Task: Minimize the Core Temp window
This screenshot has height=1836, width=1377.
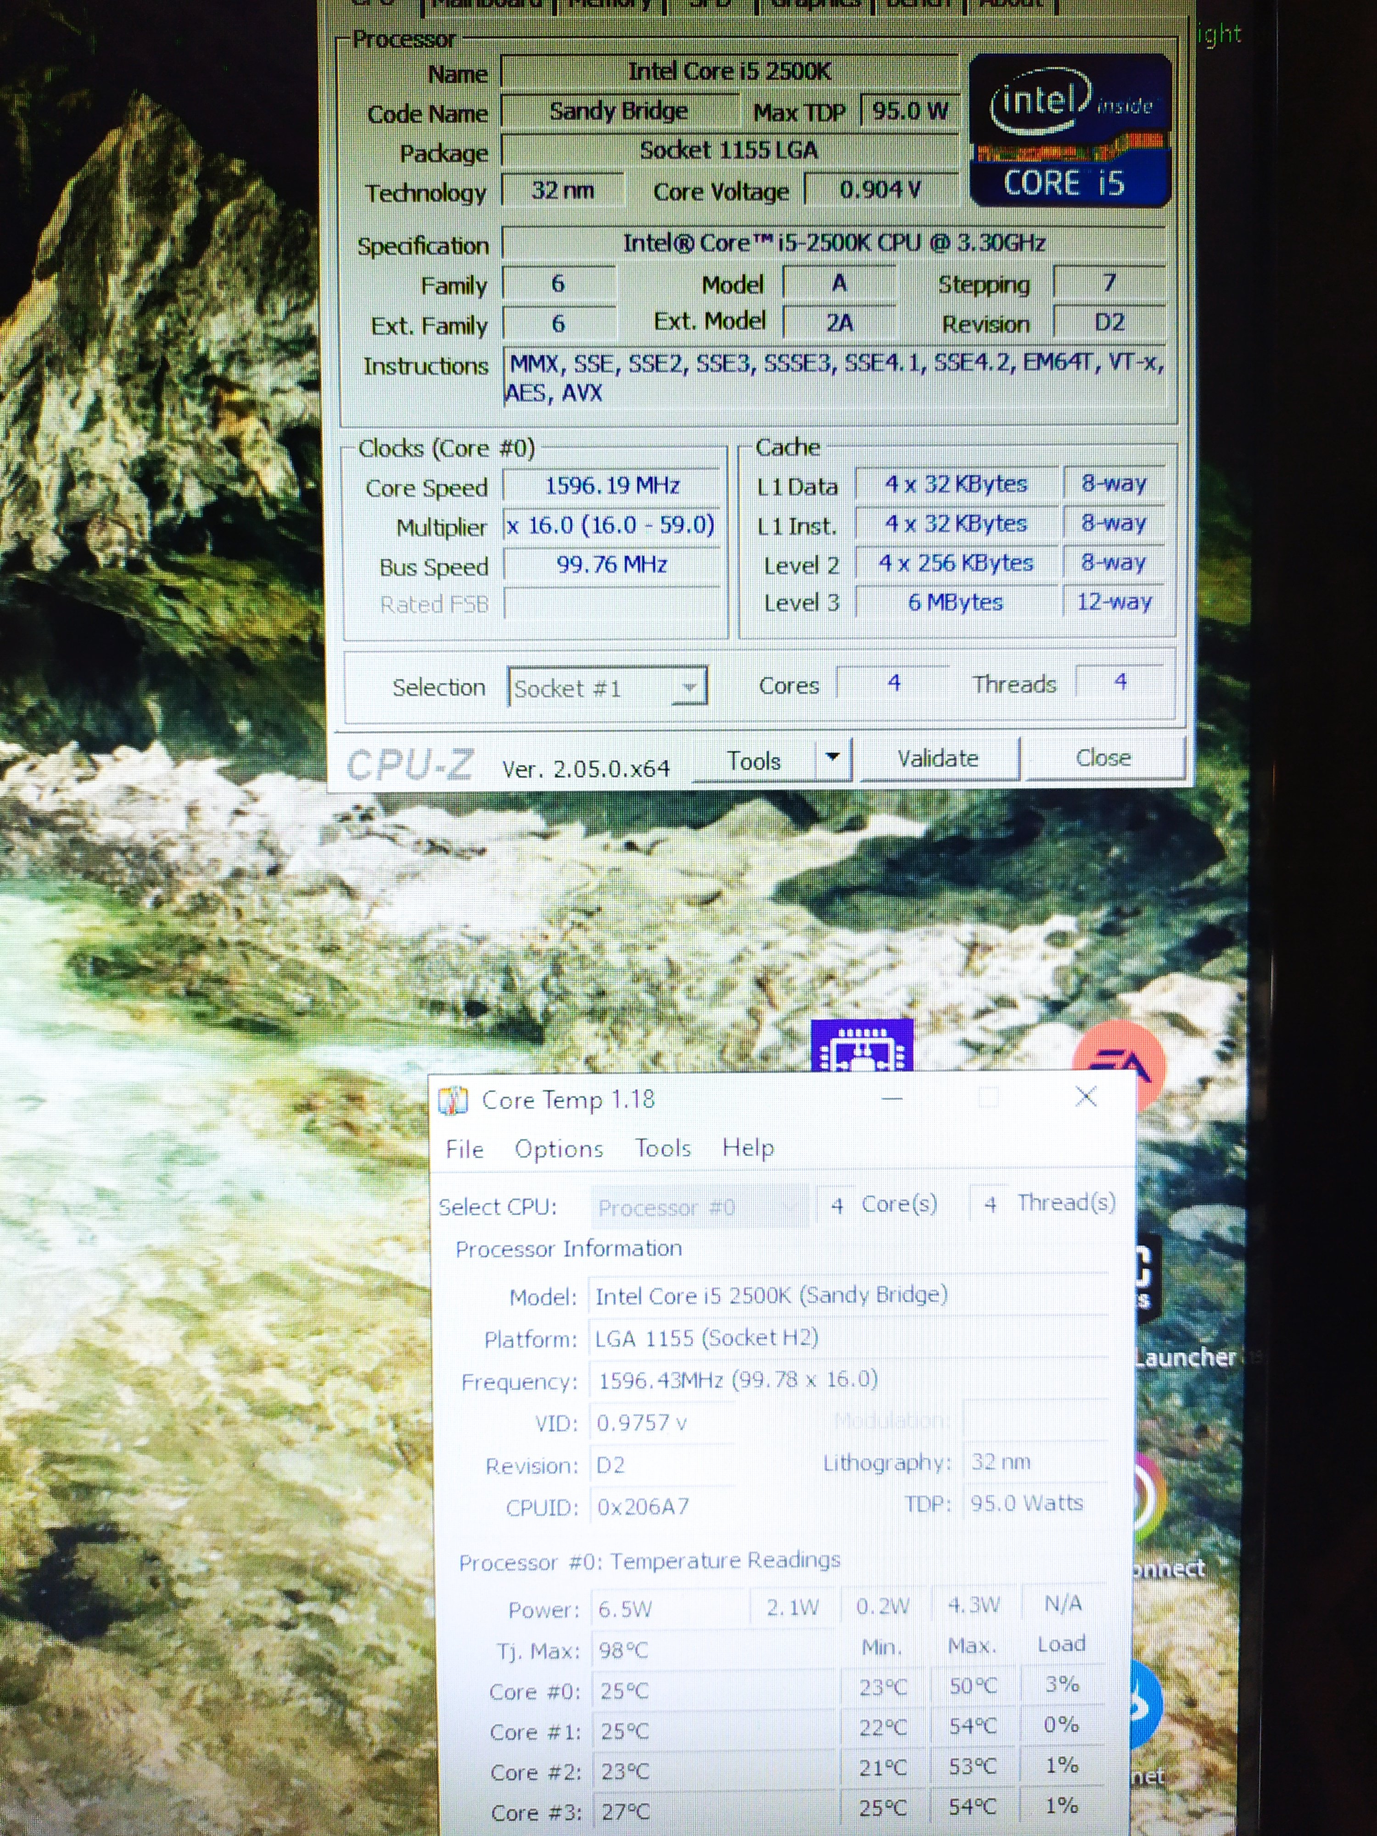Action: (892, 1098)
